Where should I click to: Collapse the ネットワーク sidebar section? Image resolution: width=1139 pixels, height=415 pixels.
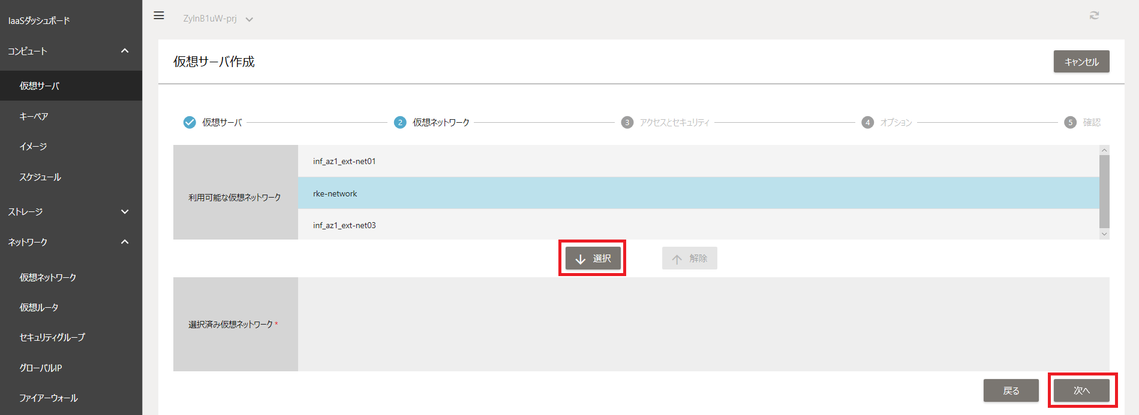125,242
